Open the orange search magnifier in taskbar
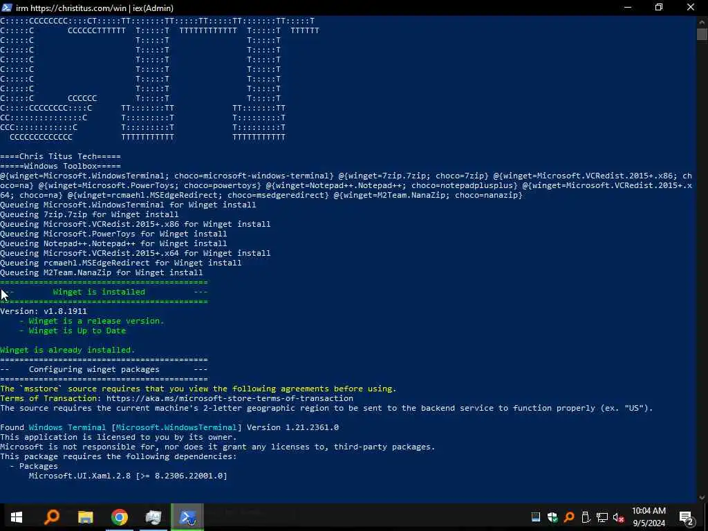Viewport: 708px width, 531px height. click(x=51, y=517)
